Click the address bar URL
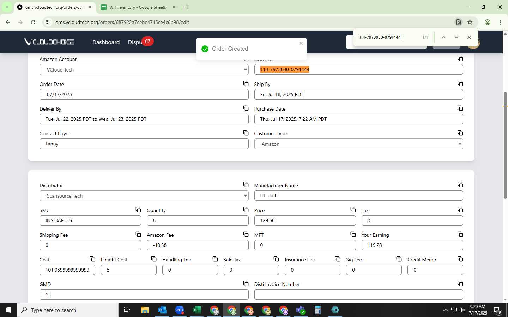This screenshot has width=508, height=317. [x=122, y=22]
